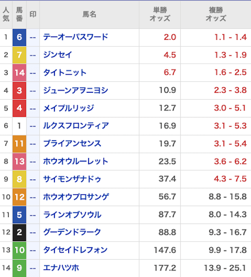Open mark selector for グーデンドラーク row
Viewport: 251px width, 277px height.
[x=33, y=232]
